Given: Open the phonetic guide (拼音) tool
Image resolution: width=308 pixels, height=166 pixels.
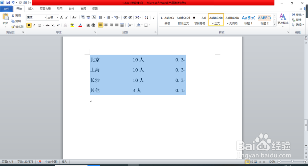Looking at the screenshot, I should 88,18.
